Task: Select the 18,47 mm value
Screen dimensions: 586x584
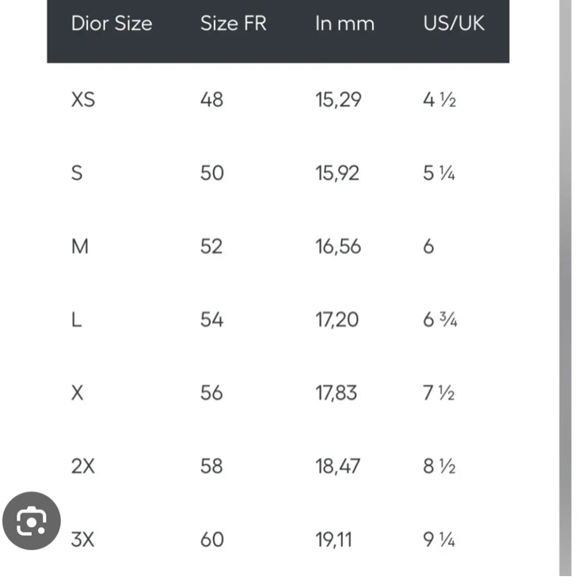Action: click(x=338, y=466)
